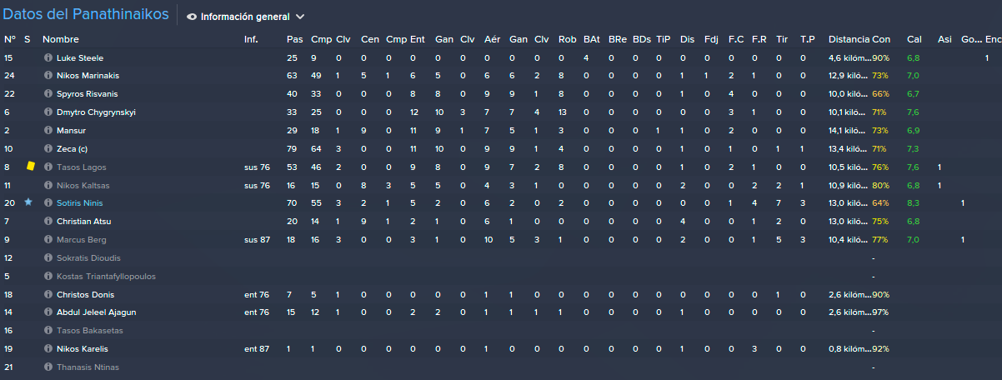Click the yellow card icon for Tasos Lagos

point(30,167)
